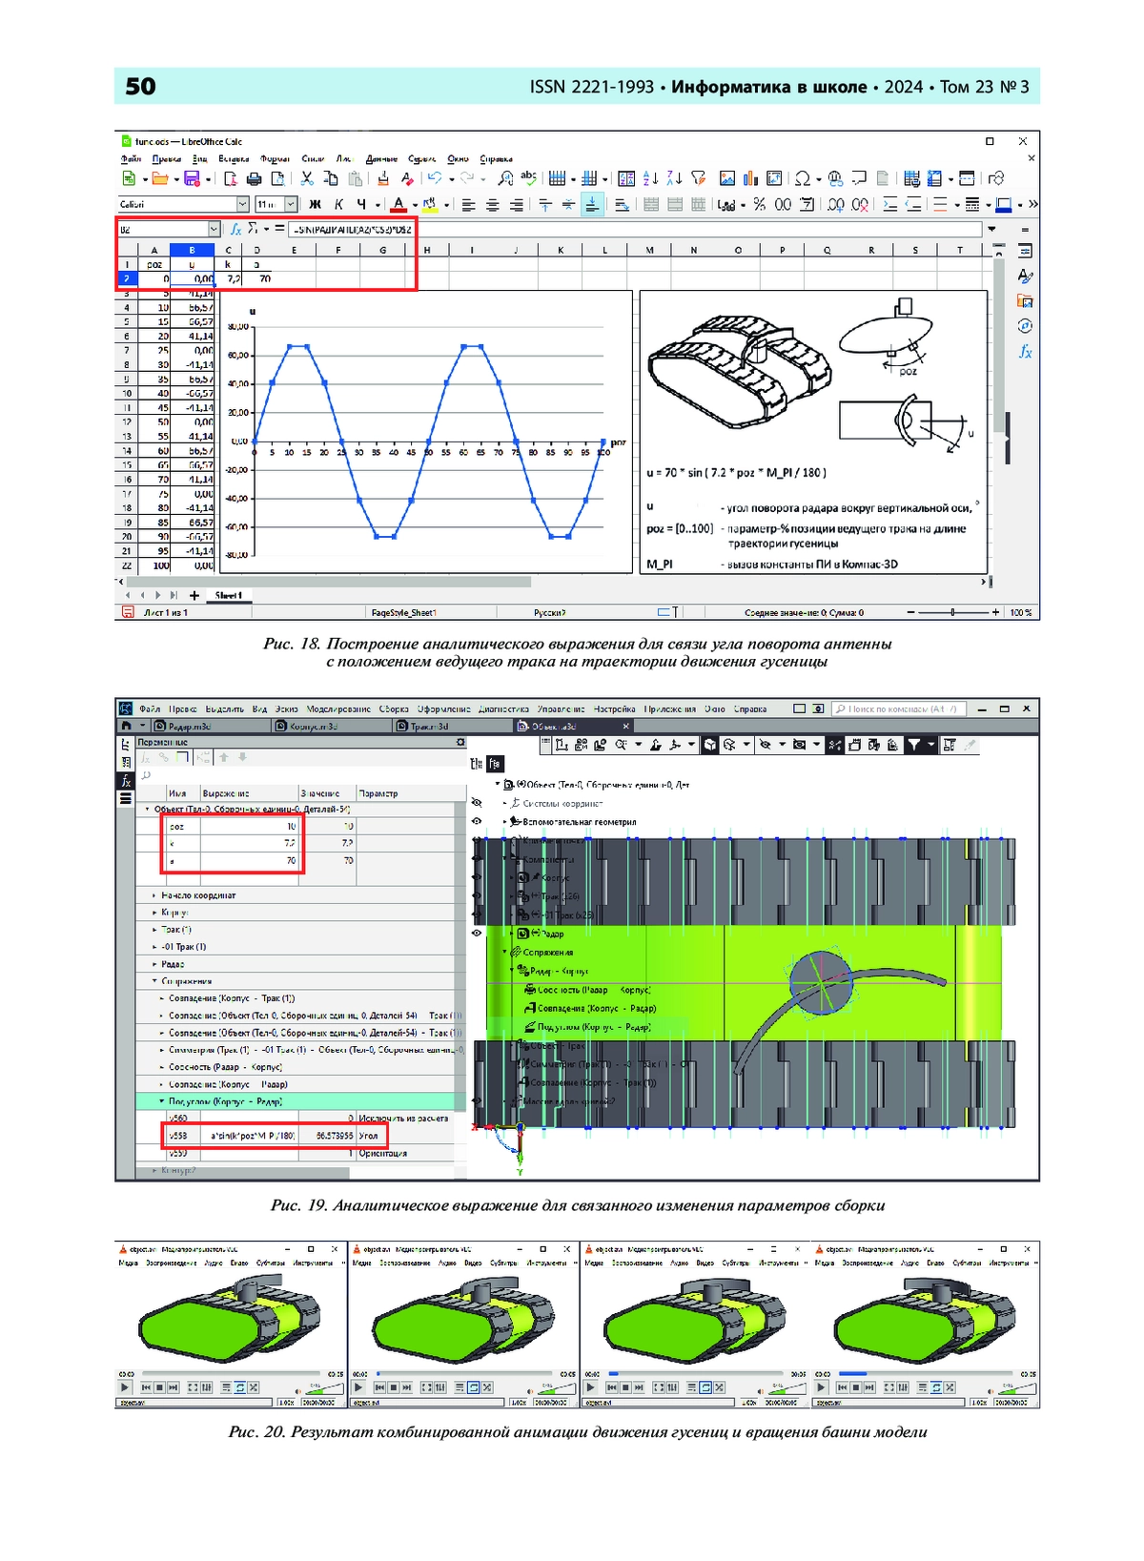Screen dimensions: 1144x1561
Task: Click the Sort Ascending icon in Calc
Action: coord(651,178)
